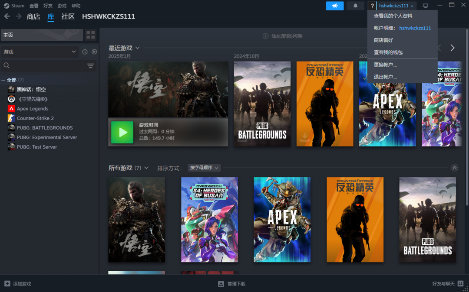Viewport: 469px width, 292px height.
Task: Open the 游戏 menu in menu bar
Action: tap(62, 6)
